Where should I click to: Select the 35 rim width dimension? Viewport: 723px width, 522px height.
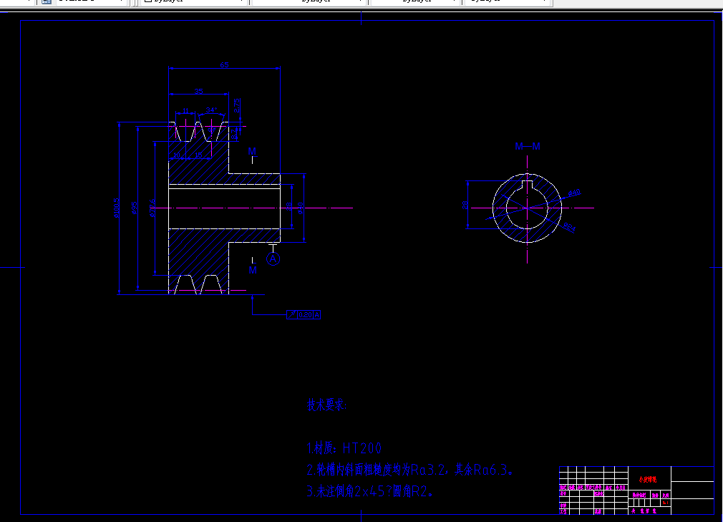pos(199,91)
